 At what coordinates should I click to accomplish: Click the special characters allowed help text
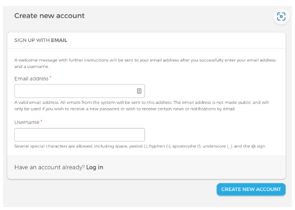(x=140, y=146)
